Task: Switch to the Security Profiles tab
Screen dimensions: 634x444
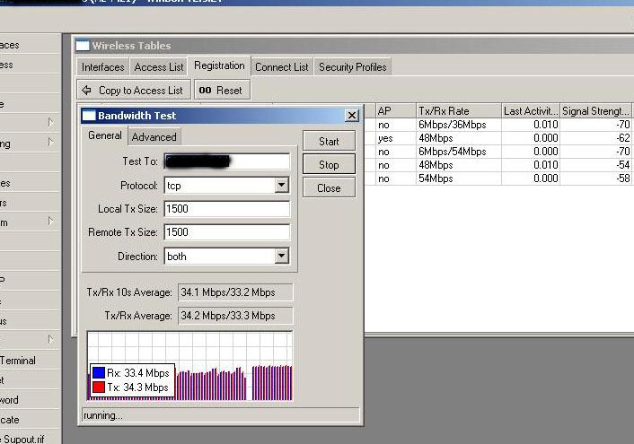Action: coord(352,67)
